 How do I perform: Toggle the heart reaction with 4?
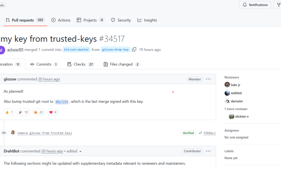[53, 112]
